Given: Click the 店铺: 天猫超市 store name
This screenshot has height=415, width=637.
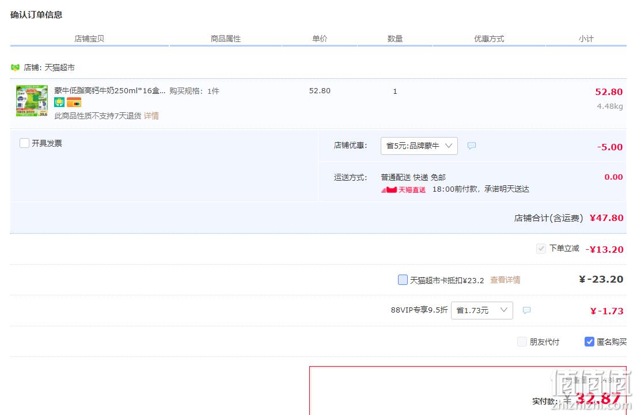Looking at the screenshot, I should click(x=49, y=67).
